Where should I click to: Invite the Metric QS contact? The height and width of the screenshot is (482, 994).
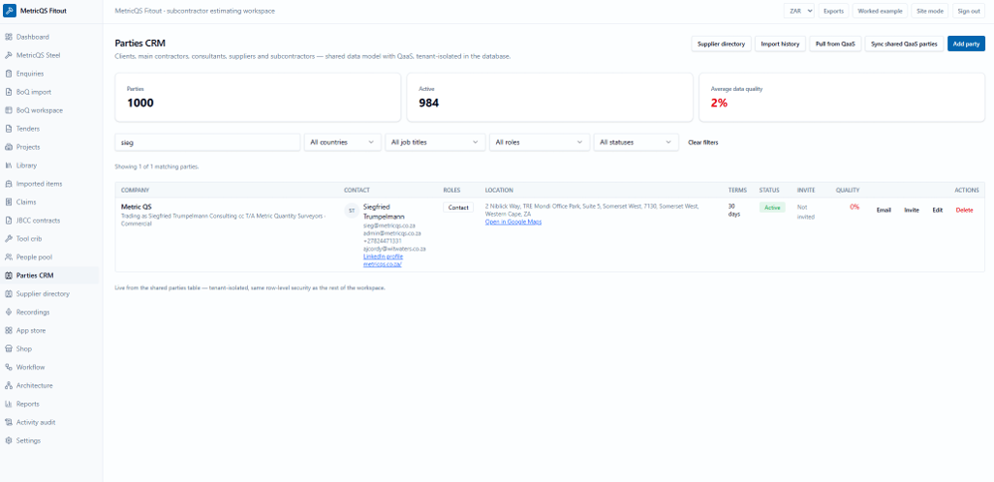click(911, 210)
